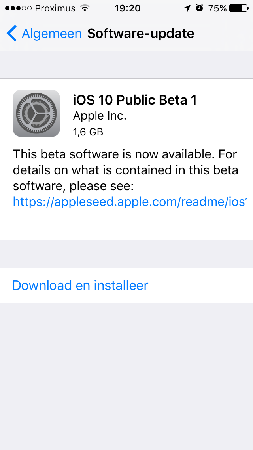Tap the Settings gear icon for iOS 10
Image resolution: width=253 pixels, height=450 pixels.
pos(36,113)
